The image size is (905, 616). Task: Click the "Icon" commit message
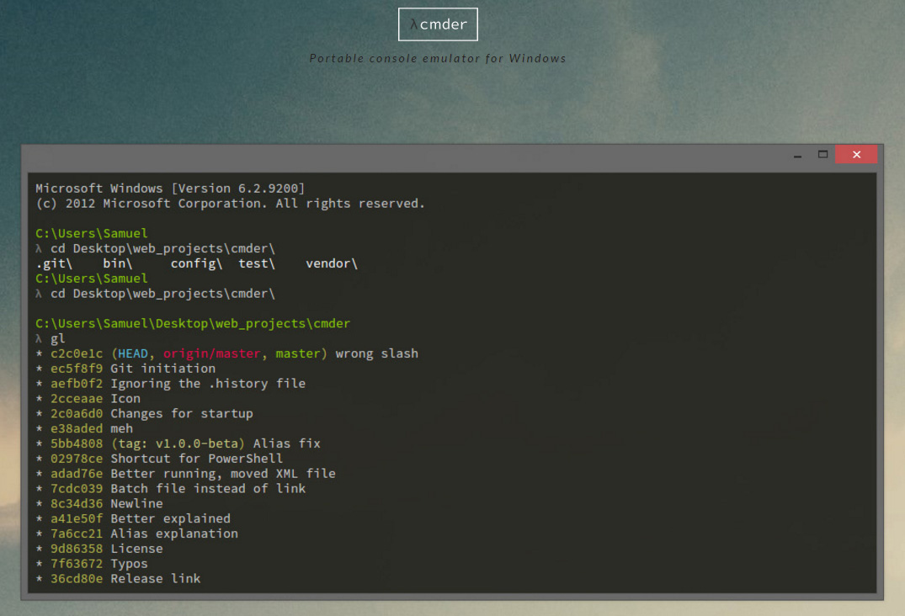point(125,399)
